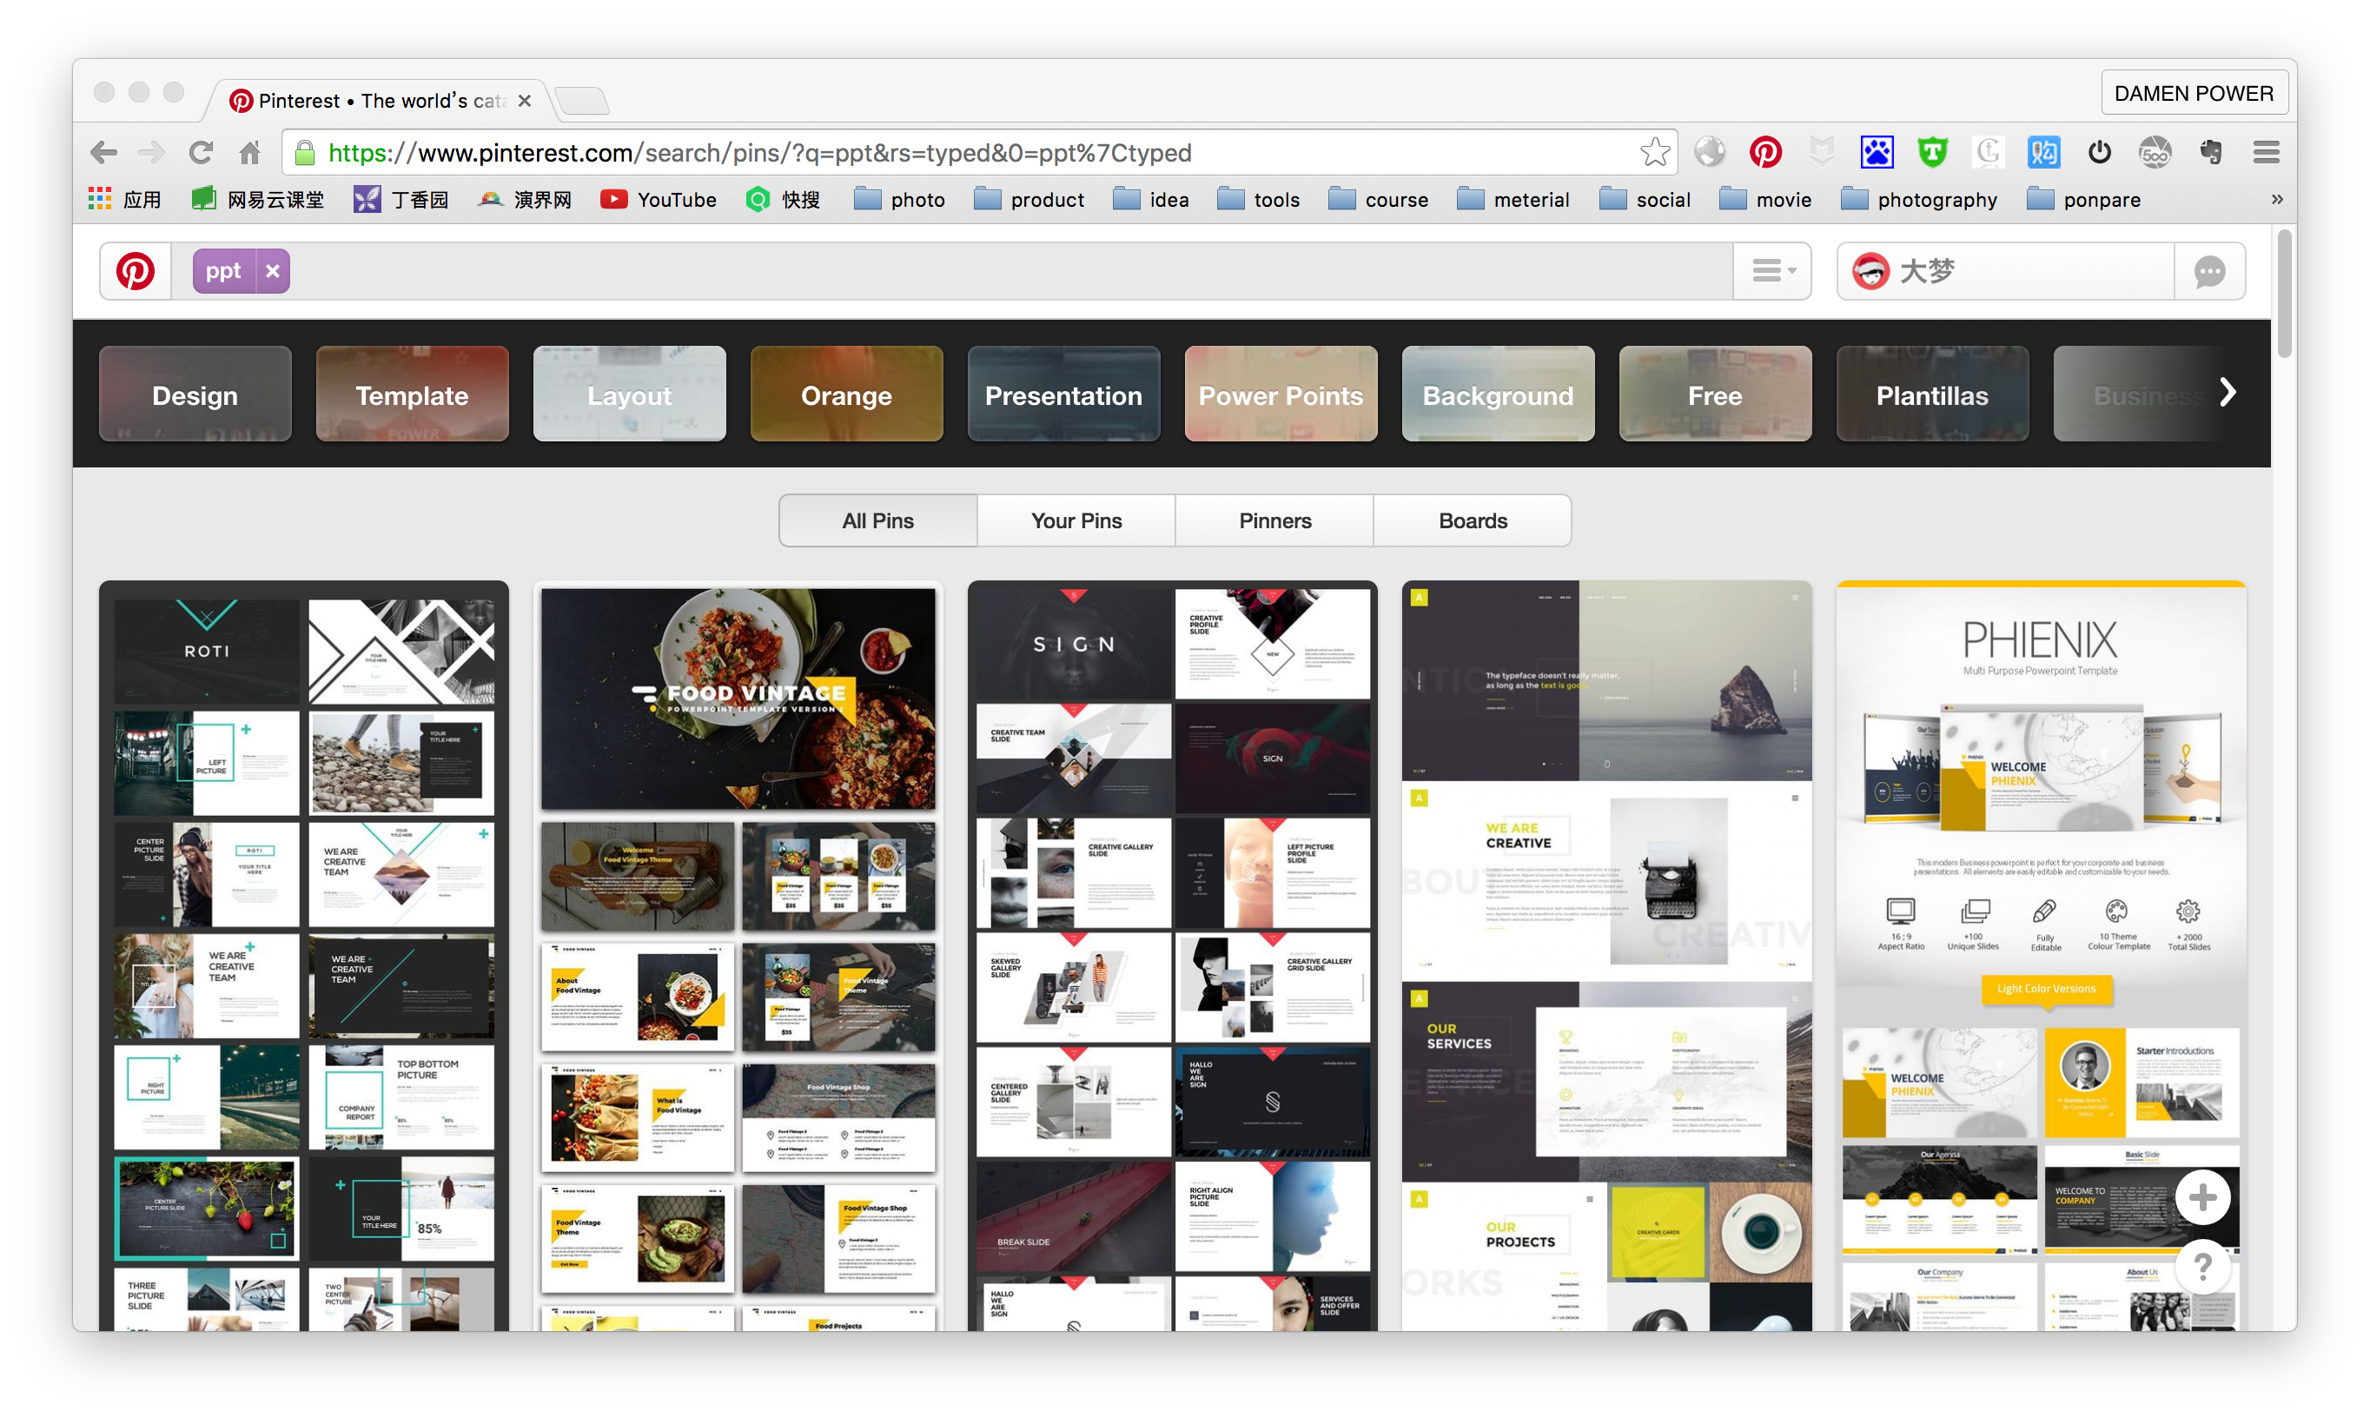Click the round plus add-pin button
Screen dimensions: 2370x1418
coord(2203,1197)
